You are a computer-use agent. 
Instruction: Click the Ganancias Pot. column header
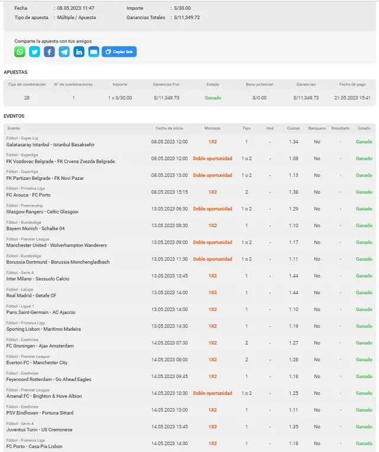click(166, 85)
